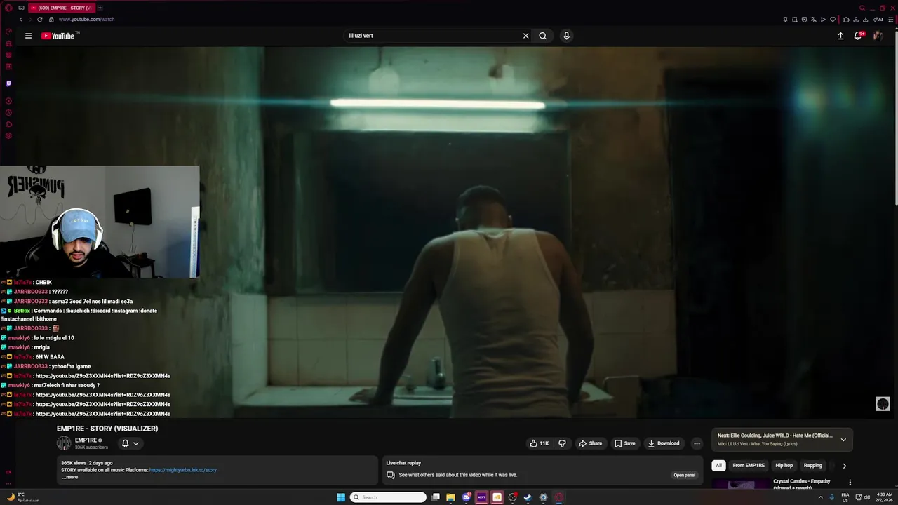Image resolution: width=898 pixels, height=505 pixels.
Task: Open the Crystal Castles - Empathy thumbnail
Action: point(740,484)
